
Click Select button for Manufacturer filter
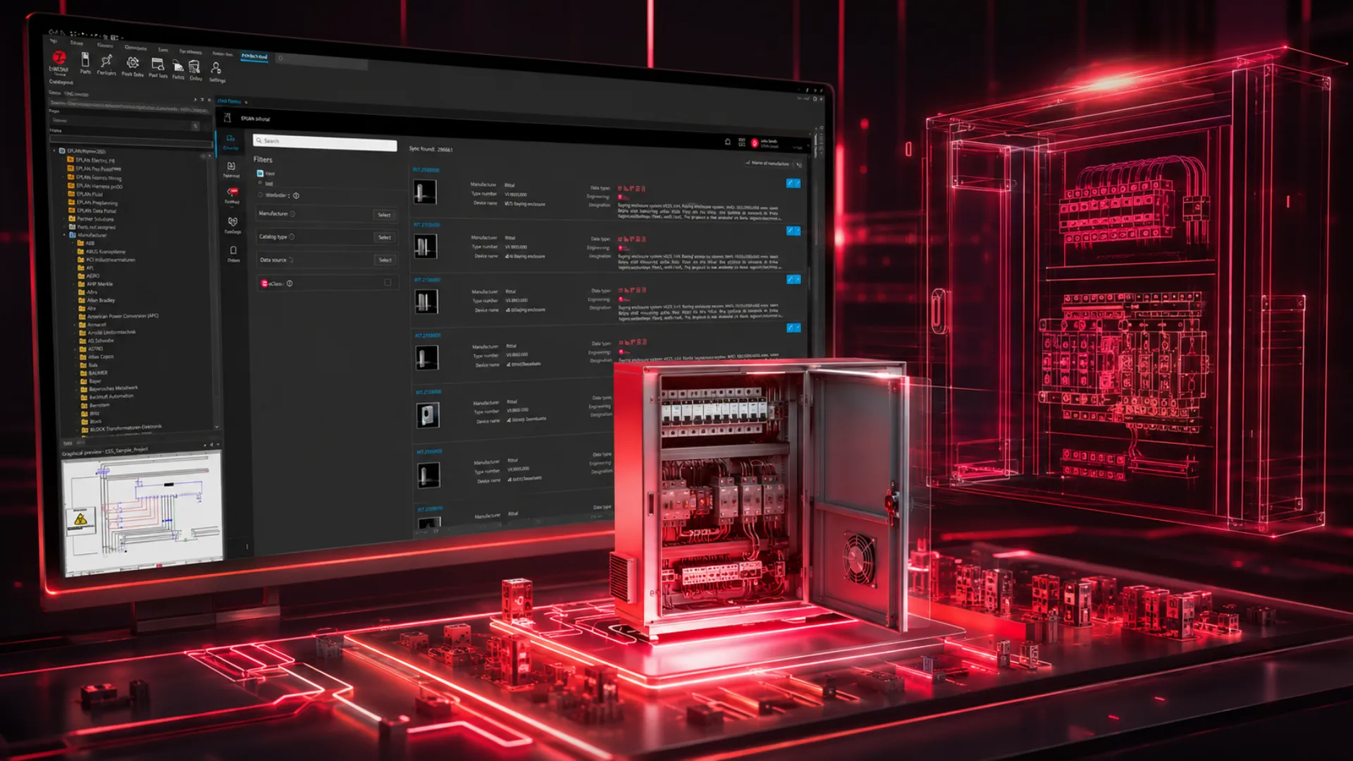(x=384, y=215)
